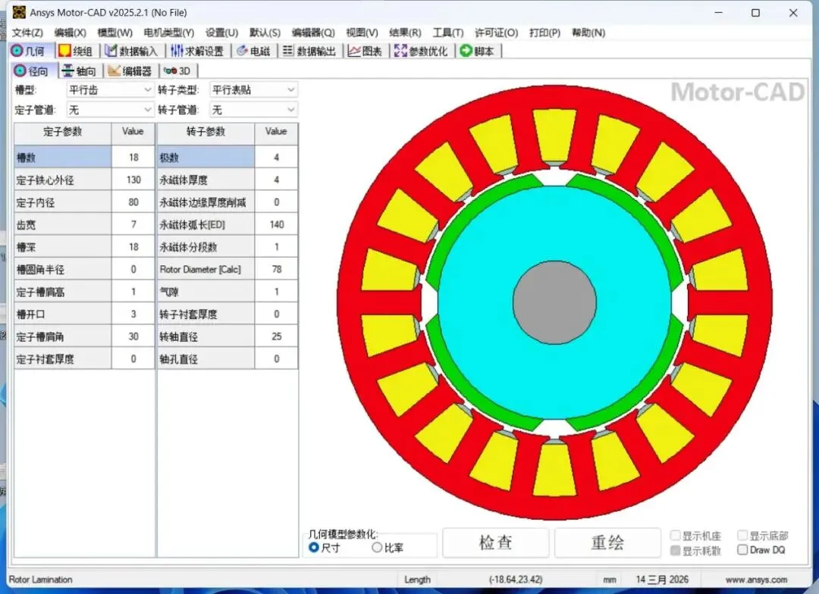This screenshot has width=819, height=594.
Task: Click the 定子内径 value 80
Action: [x=133, y=202]
